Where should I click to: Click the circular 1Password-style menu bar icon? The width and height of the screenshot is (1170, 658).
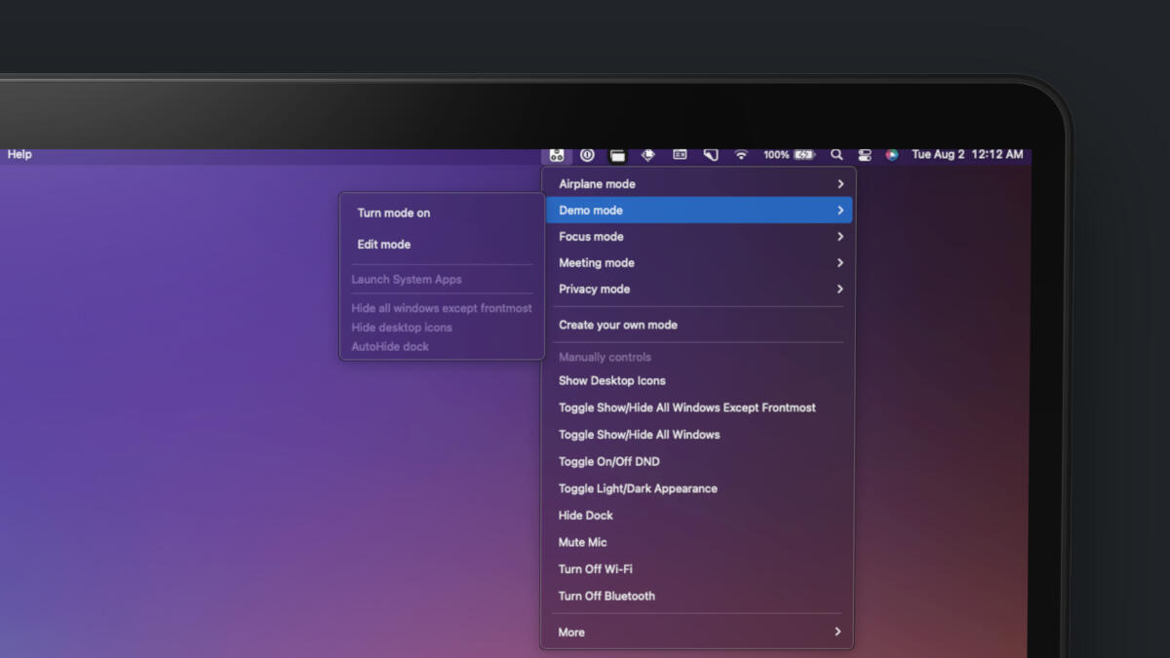pos(587,155)
